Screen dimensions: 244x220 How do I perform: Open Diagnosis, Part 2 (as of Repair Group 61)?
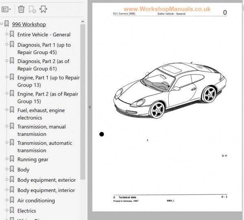43,65
